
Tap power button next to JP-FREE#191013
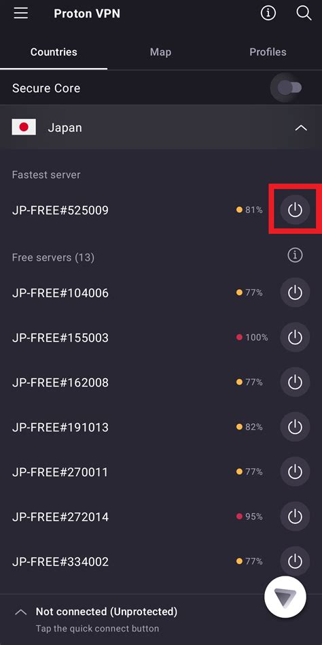tap(294, 427)
